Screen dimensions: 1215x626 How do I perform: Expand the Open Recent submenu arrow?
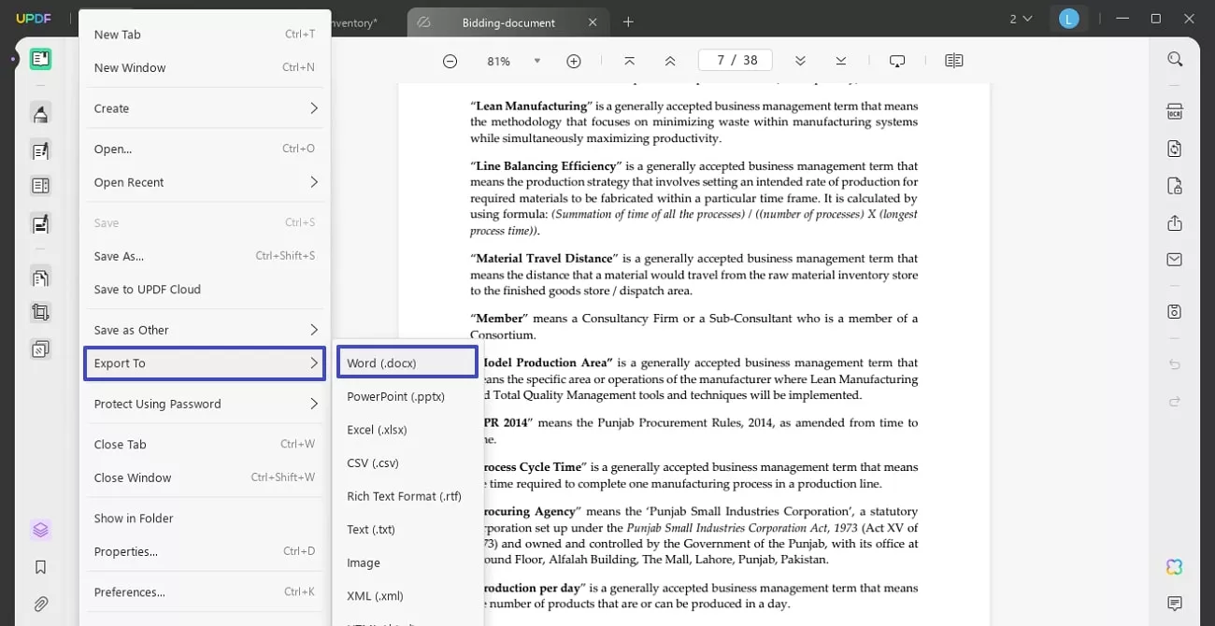pos(314,182)
